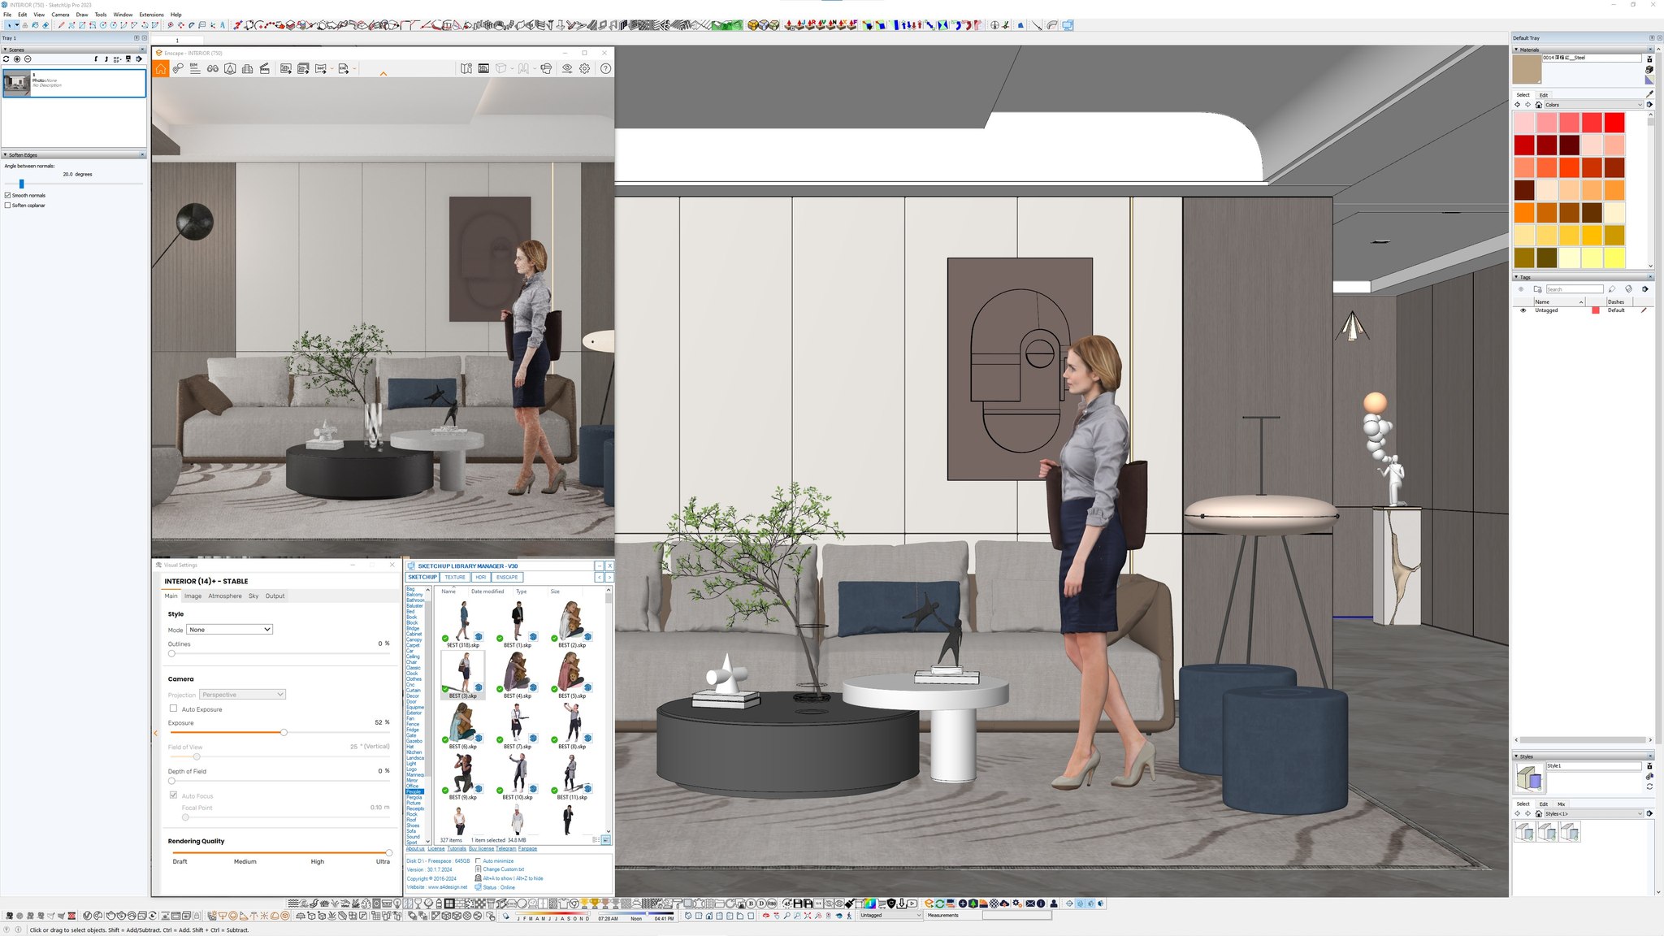Click the Buy license link
This screenshot has height=936, width=1664.
click(481, 849)
